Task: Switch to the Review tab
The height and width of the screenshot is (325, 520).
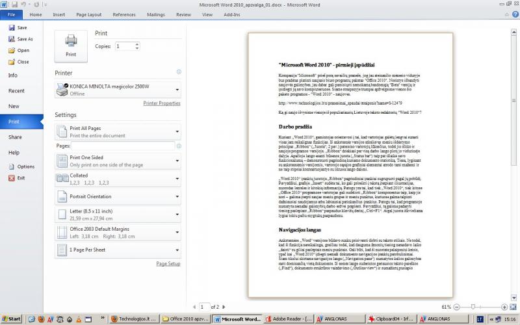Action: coord(183,14)
